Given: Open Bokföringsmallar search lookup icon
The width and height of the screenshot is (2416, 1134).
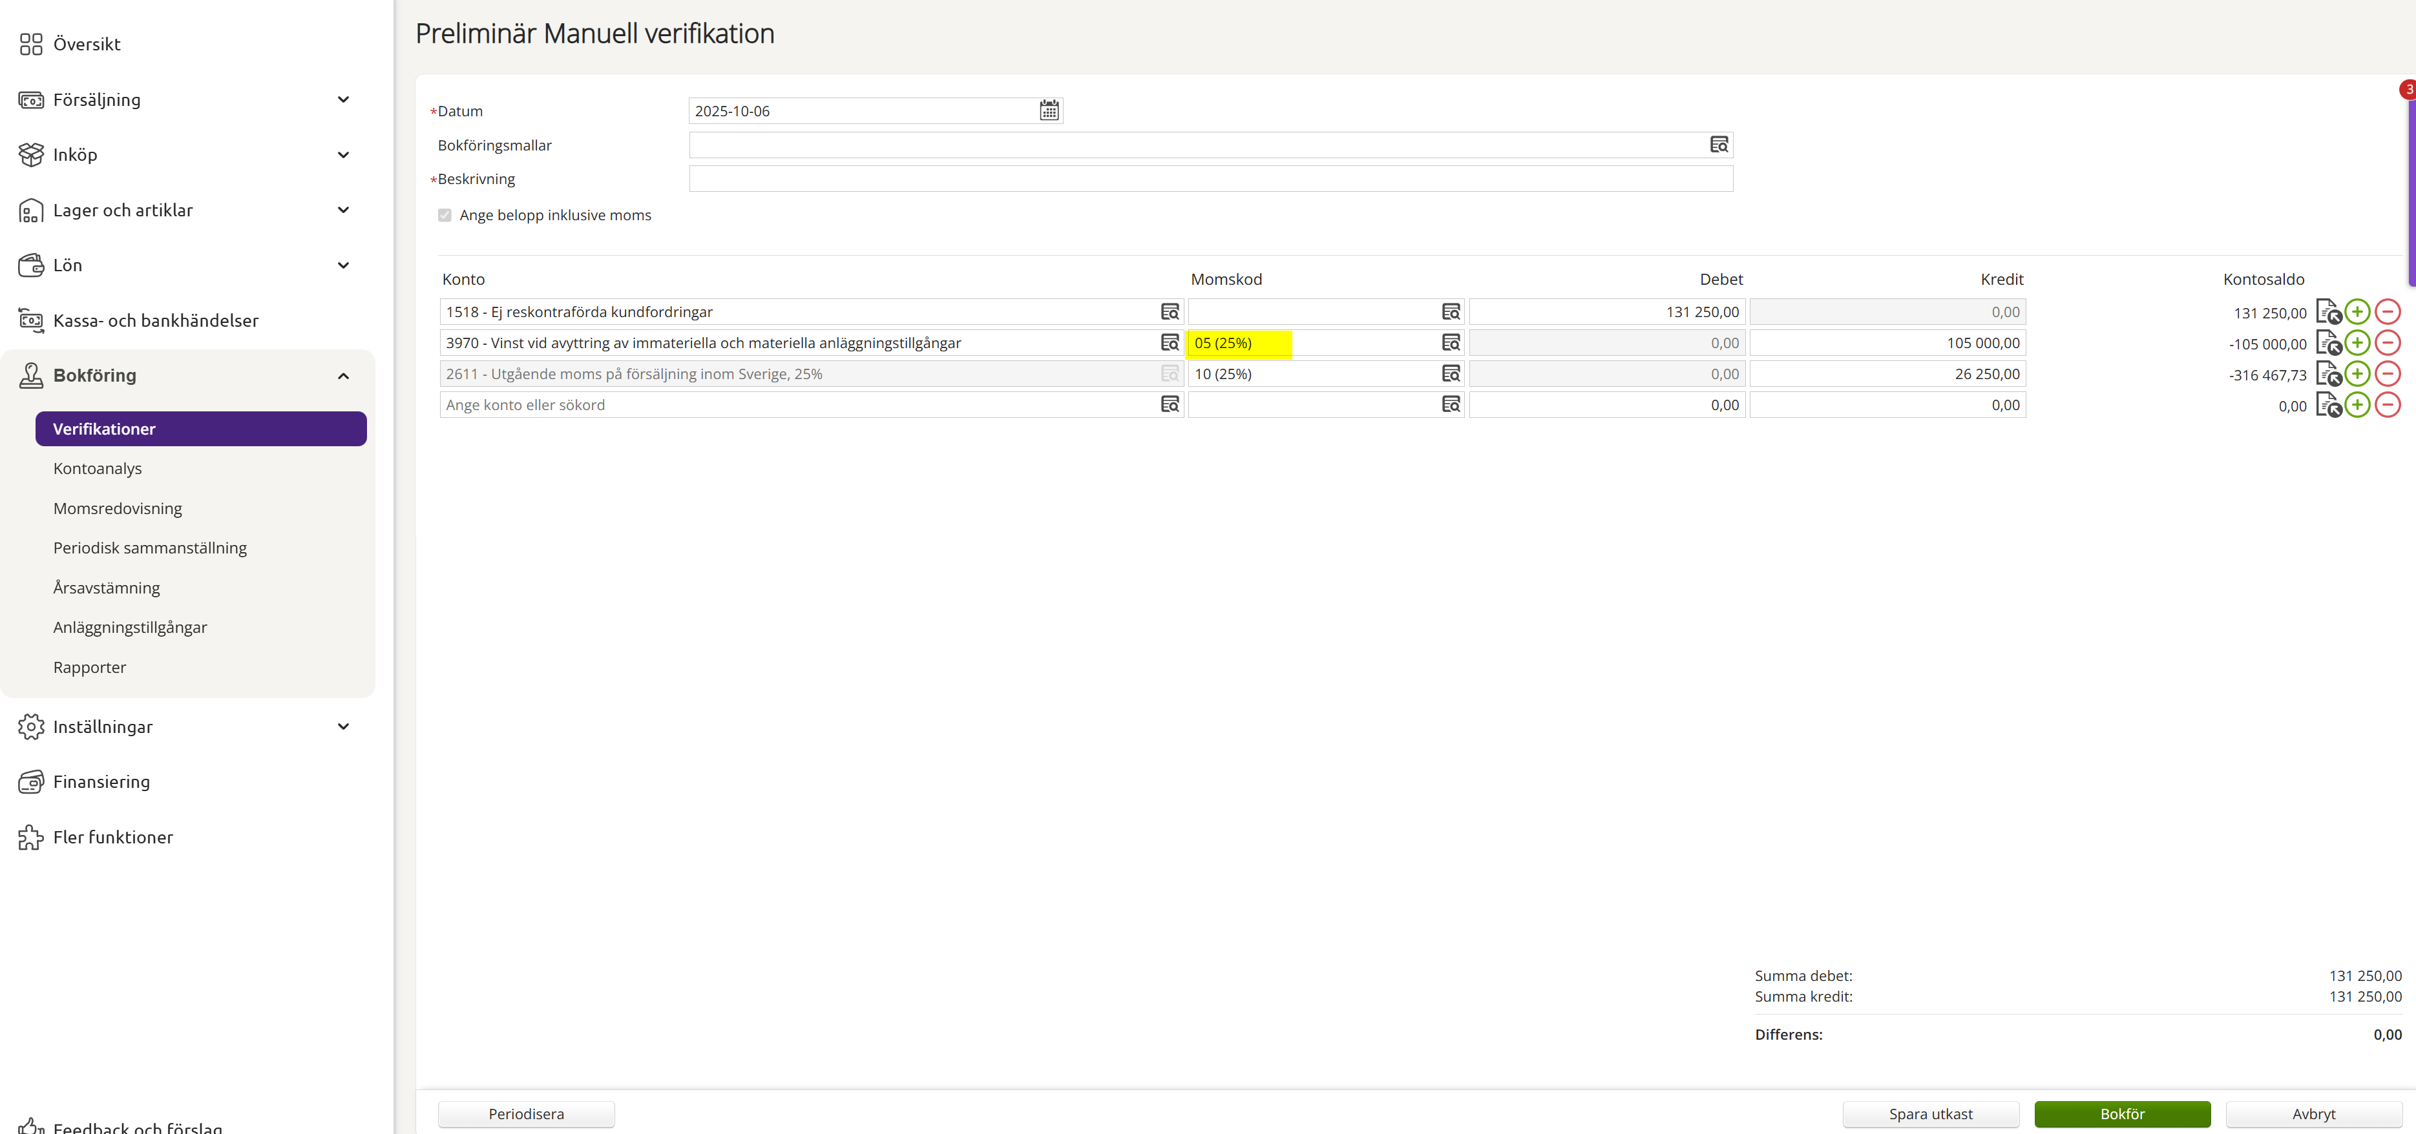Looking at the screenshot, I should (x=1718, y=144).
